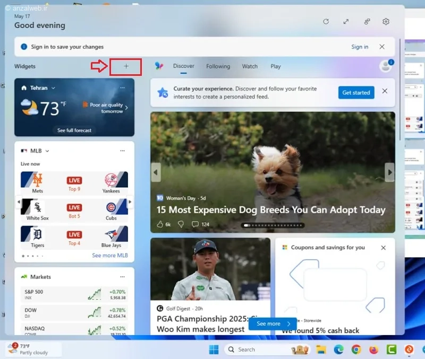Click the refresh icon in widgets header
This screenshot has width=425, height=359.
coord(326,22)
